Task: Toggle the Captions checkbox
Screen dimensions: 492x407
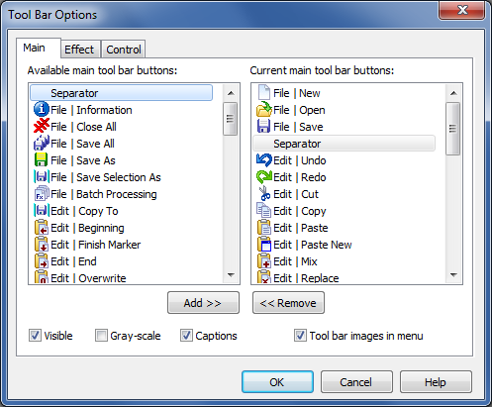Action: pyautogui.click(x=186, y=336)
